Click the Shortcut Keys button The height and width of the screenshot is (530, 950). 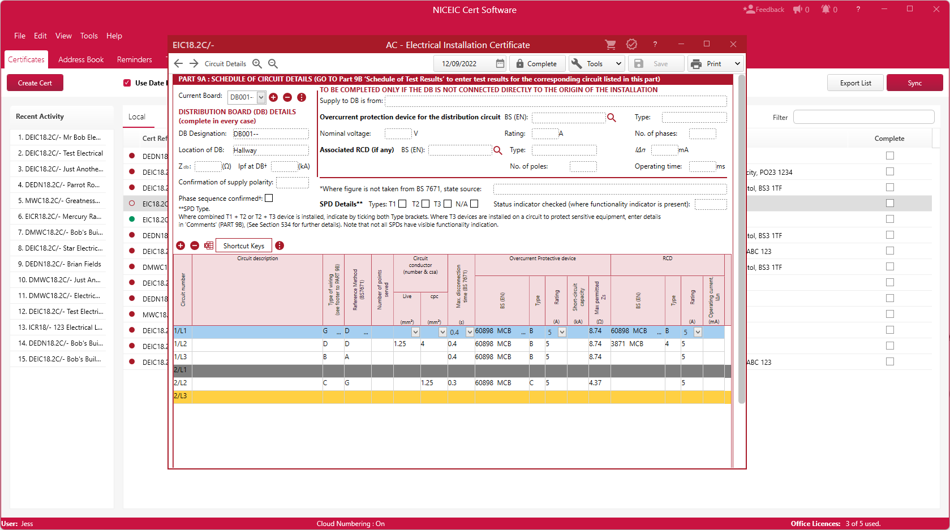coord(243,245)
